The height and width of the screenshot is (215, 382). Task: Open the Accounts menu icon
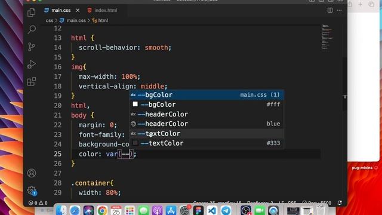point(32,173)
